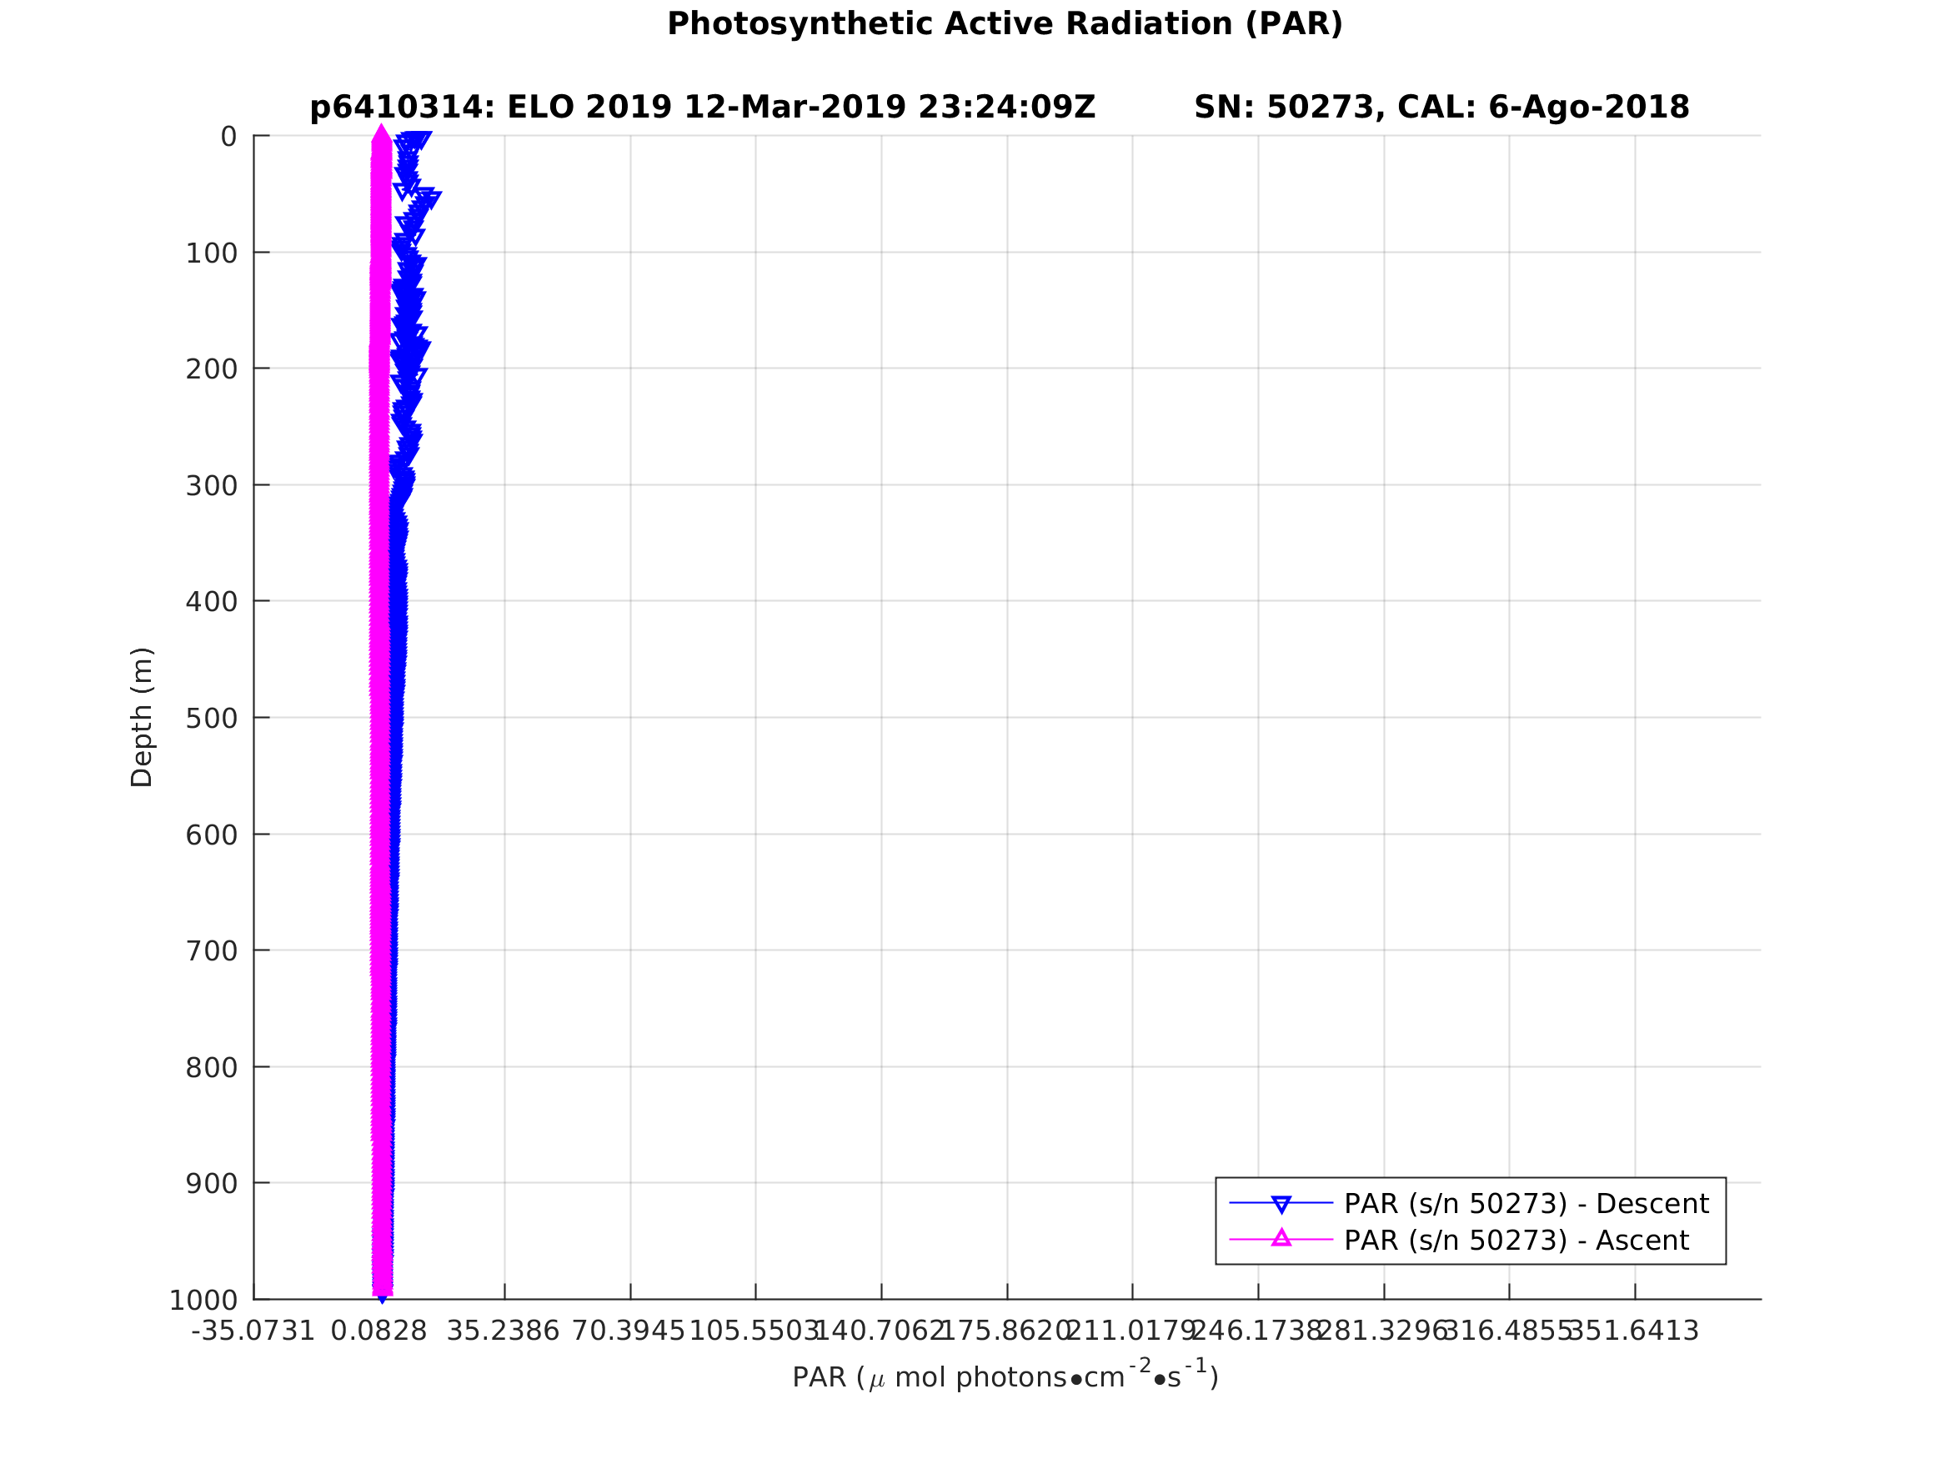Click the magenta ascent triangle marker in legend
Screen dimensions: 1945x1459
click(1281, 1238)
